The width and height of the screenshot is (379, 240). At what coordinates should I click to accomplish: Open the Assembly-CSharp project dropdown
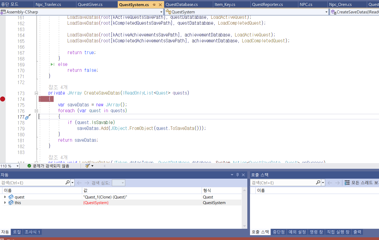[x=161, y=12]
